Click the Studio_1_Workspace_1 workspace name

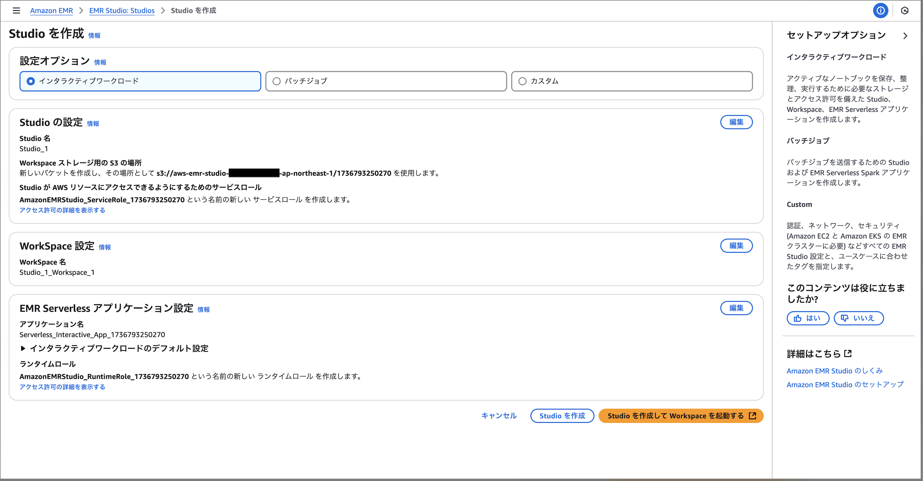(x=57, y=272)
